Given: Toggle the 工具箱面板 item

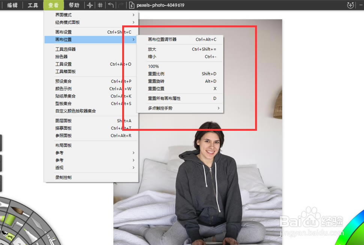Looking at the screenshot, I should (91, 71).
